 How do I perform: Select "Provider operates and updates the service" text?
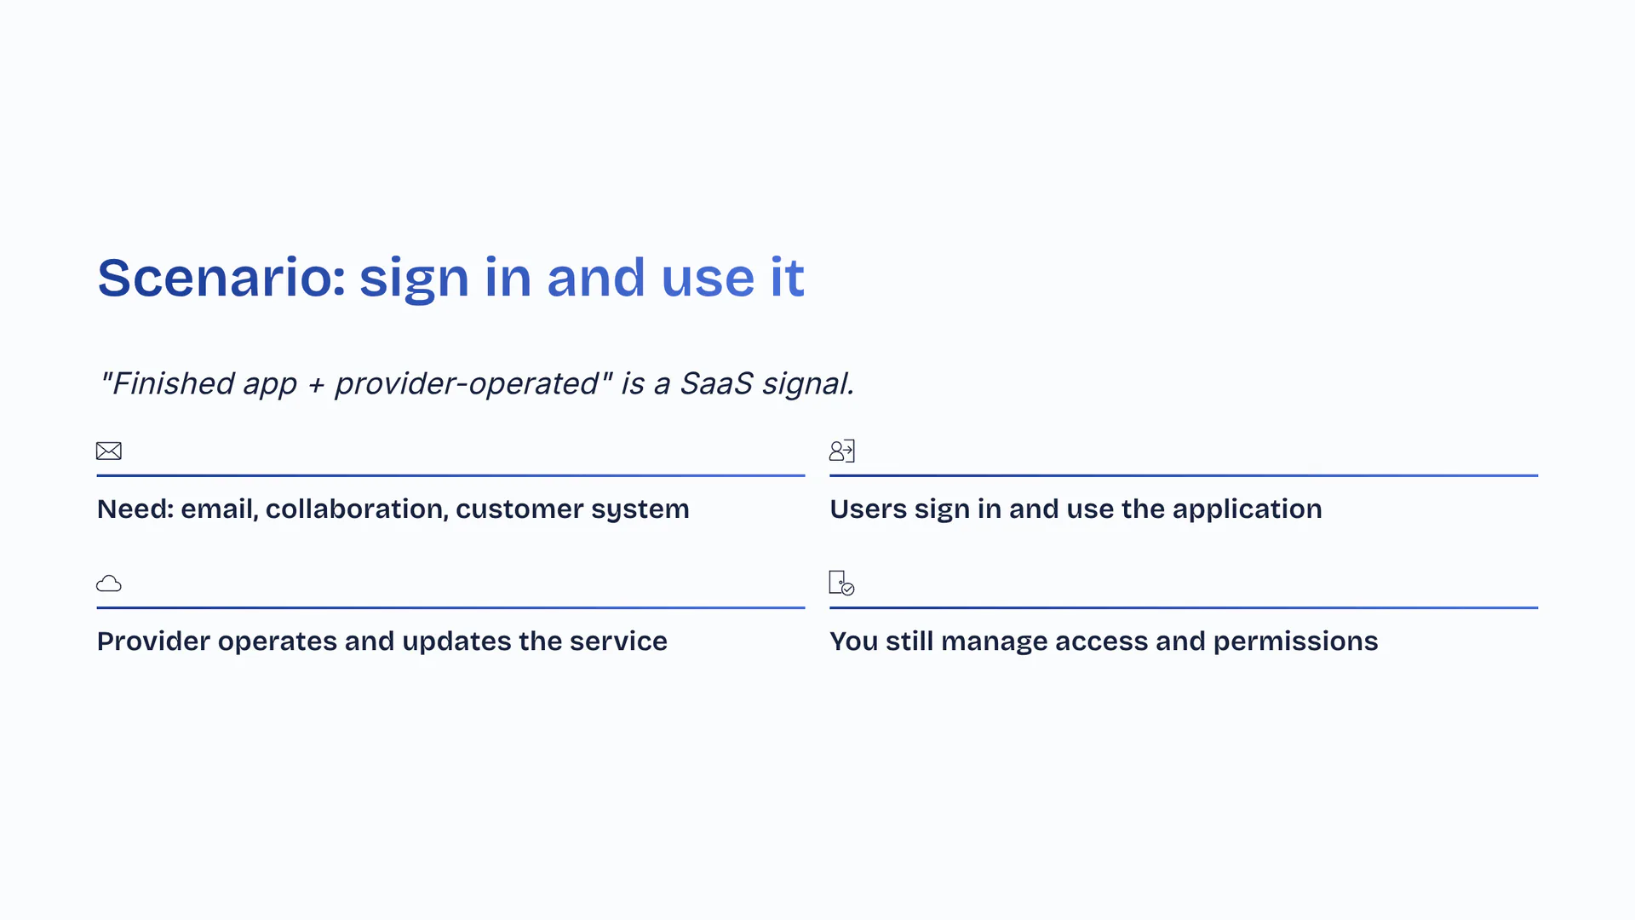[381, 641]
